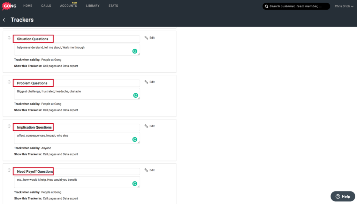Click the Grammarly icon in Need Payoff keywords

[135, 183]
